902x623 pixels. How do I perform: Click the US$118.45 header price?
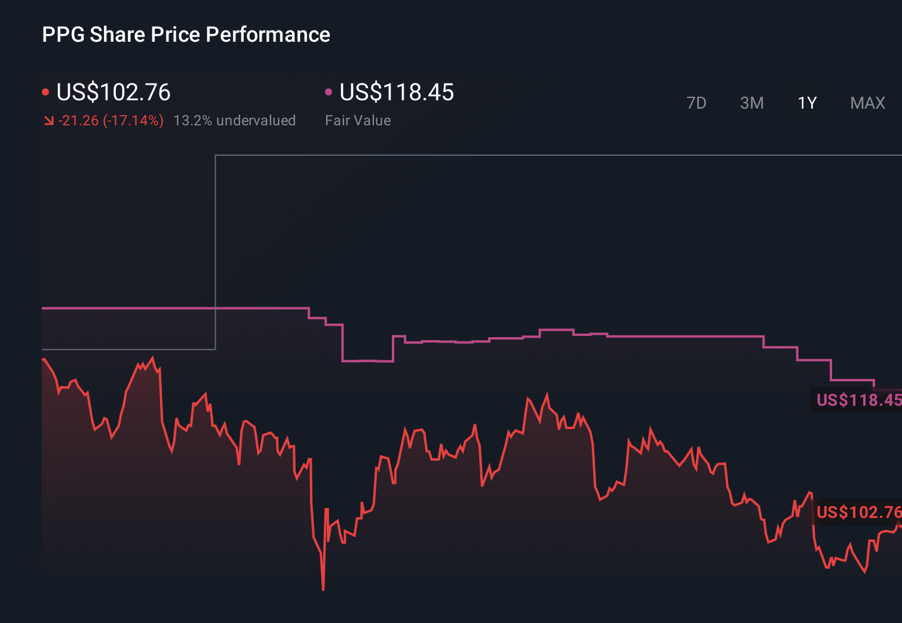(396, 92)
